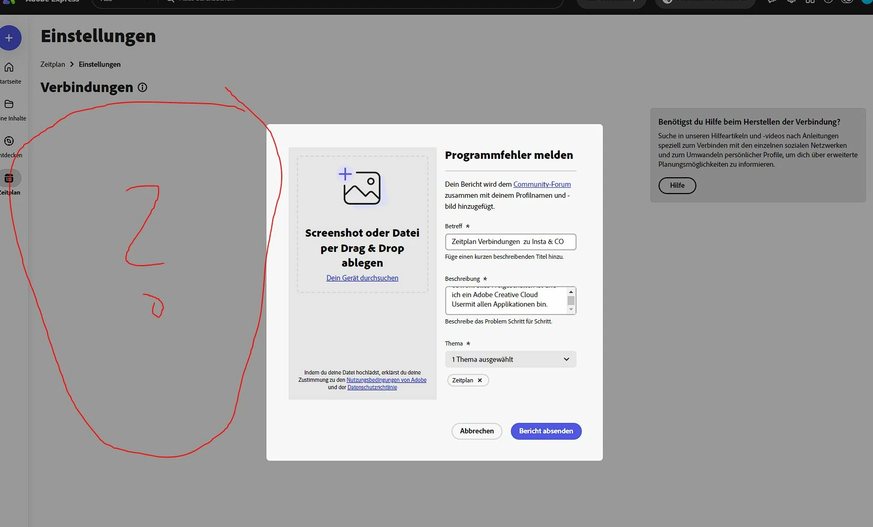The width and height of the screenshot is (873, 527).
Task: Click the Hilfe button in help panel
Action: [x=677, y=186]
